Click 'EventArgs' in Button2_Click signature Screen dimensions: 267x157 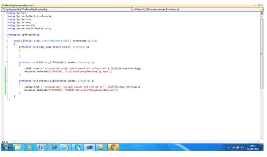(84, 81)
